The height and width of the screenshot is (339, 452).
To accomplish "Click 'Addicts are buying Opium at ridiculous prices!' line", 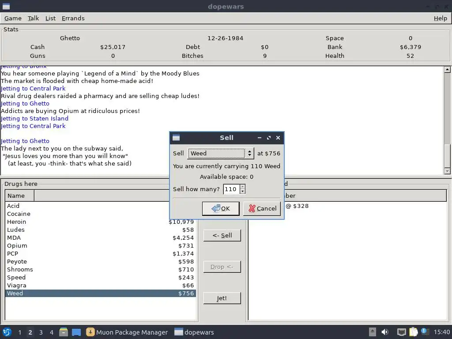I will pos(70,111).
